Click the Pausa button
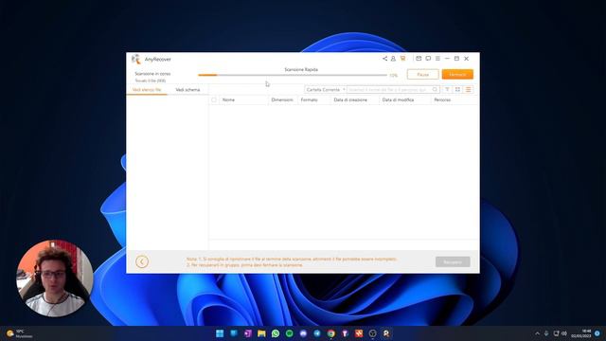 click(x=423, y=74)
